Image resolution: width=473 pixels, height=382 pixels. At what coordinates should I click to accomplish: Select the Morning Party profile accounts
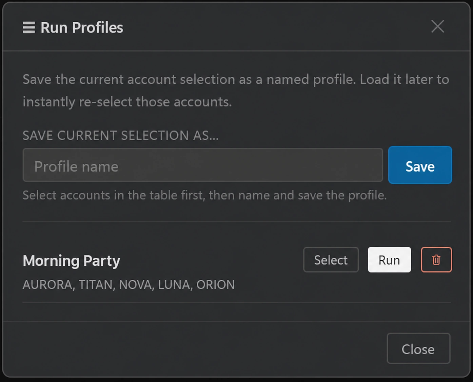coord(331,260)
